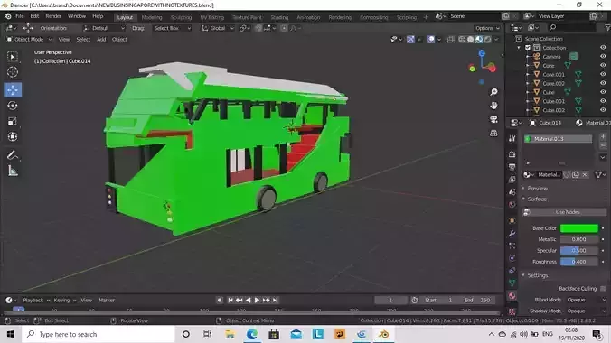
Task: Select the Measure tool
Action: point(13,171)
